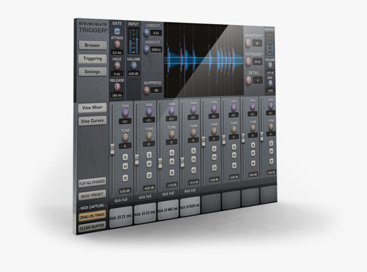
Task: Click Flip All Phases button
Action: click(x=92, y=182)
